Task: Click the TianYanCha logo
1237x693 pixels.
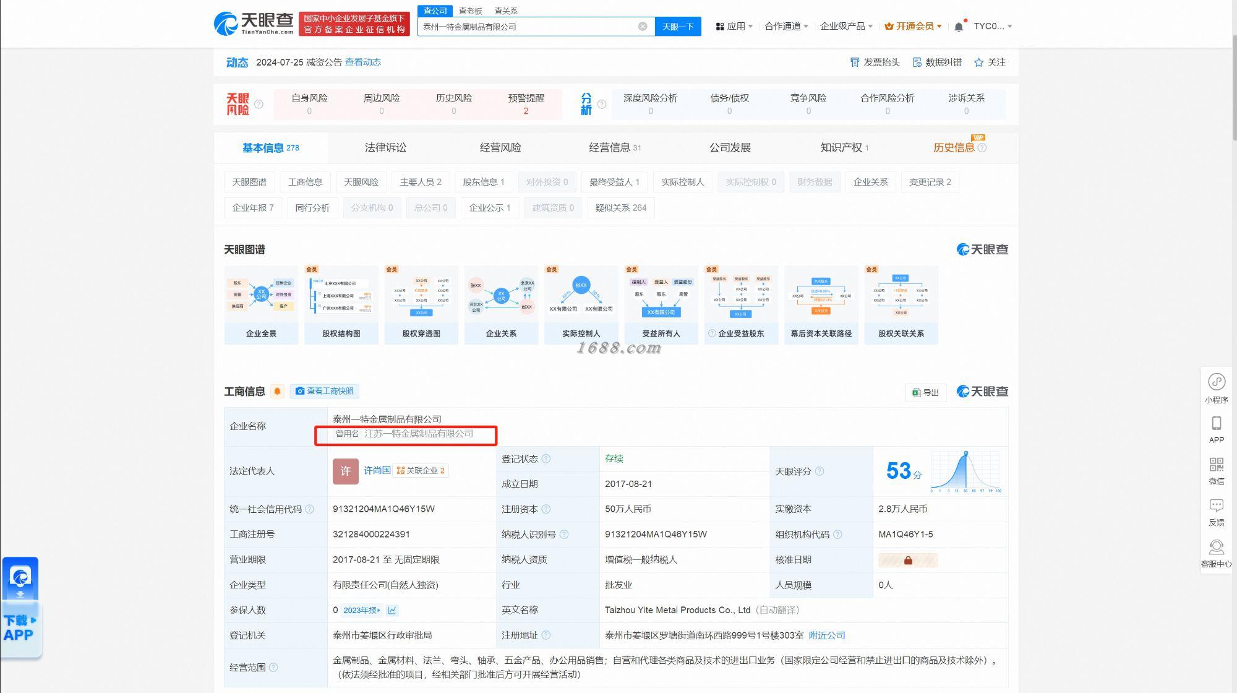Action: [x=254, y=24]
